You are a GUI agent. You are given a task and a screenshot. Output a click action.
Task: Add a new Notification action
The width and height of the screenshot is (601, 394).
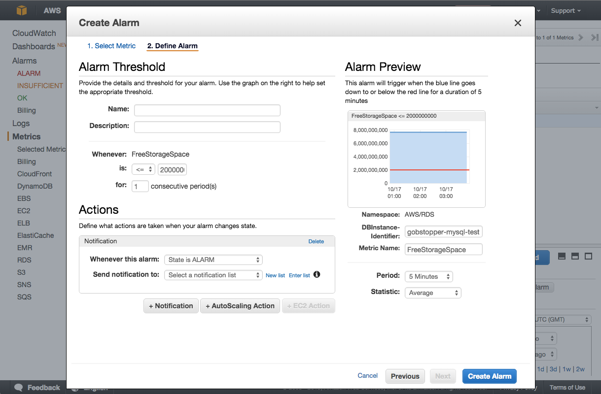[x=171, y=306]
